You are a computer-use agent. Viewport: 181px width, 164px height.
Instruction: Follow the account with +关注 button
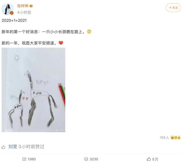click(173, 8)
